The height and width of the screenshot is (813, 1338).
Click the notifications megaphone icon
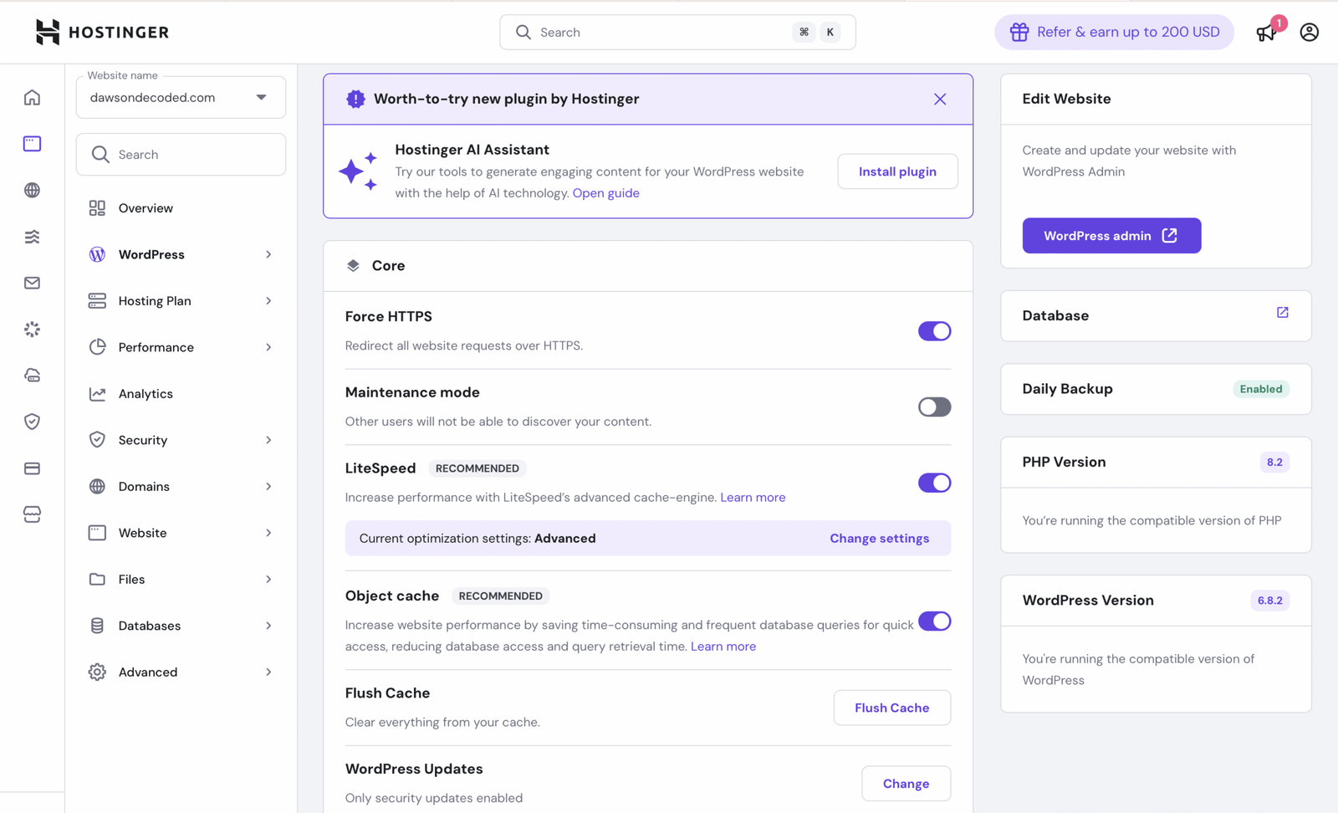pyautogui.click(x=1266, y=32)
